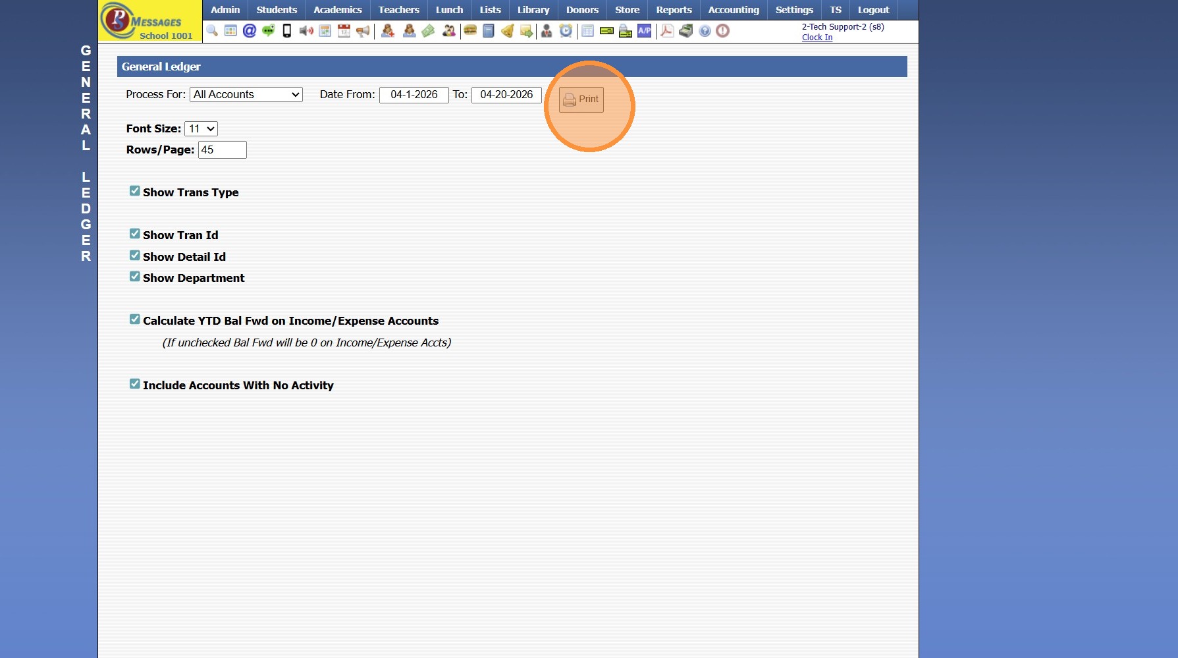Click the Clock In link
Viewport: 1178px width, 658px height.
817,38
